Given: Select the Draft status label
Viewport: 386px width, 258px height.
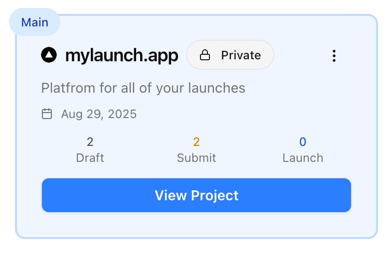Looking at the screenshot, I should (90, 158).
